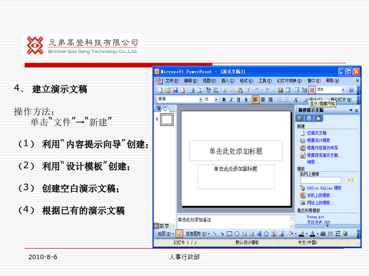
Task: Toggle Center alignment button
Action: point(263,100)
